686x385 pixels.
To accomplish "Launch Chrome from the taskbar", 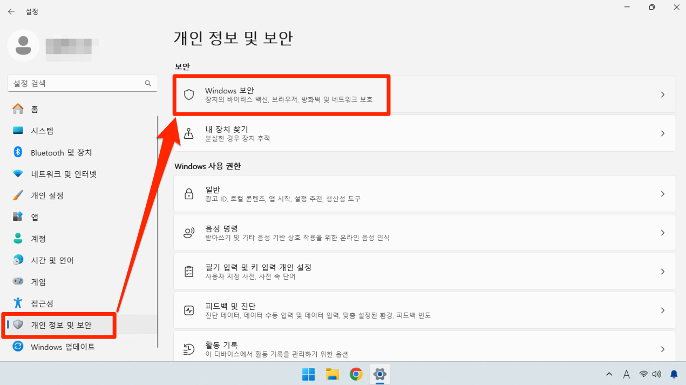I will pos(356,374).
